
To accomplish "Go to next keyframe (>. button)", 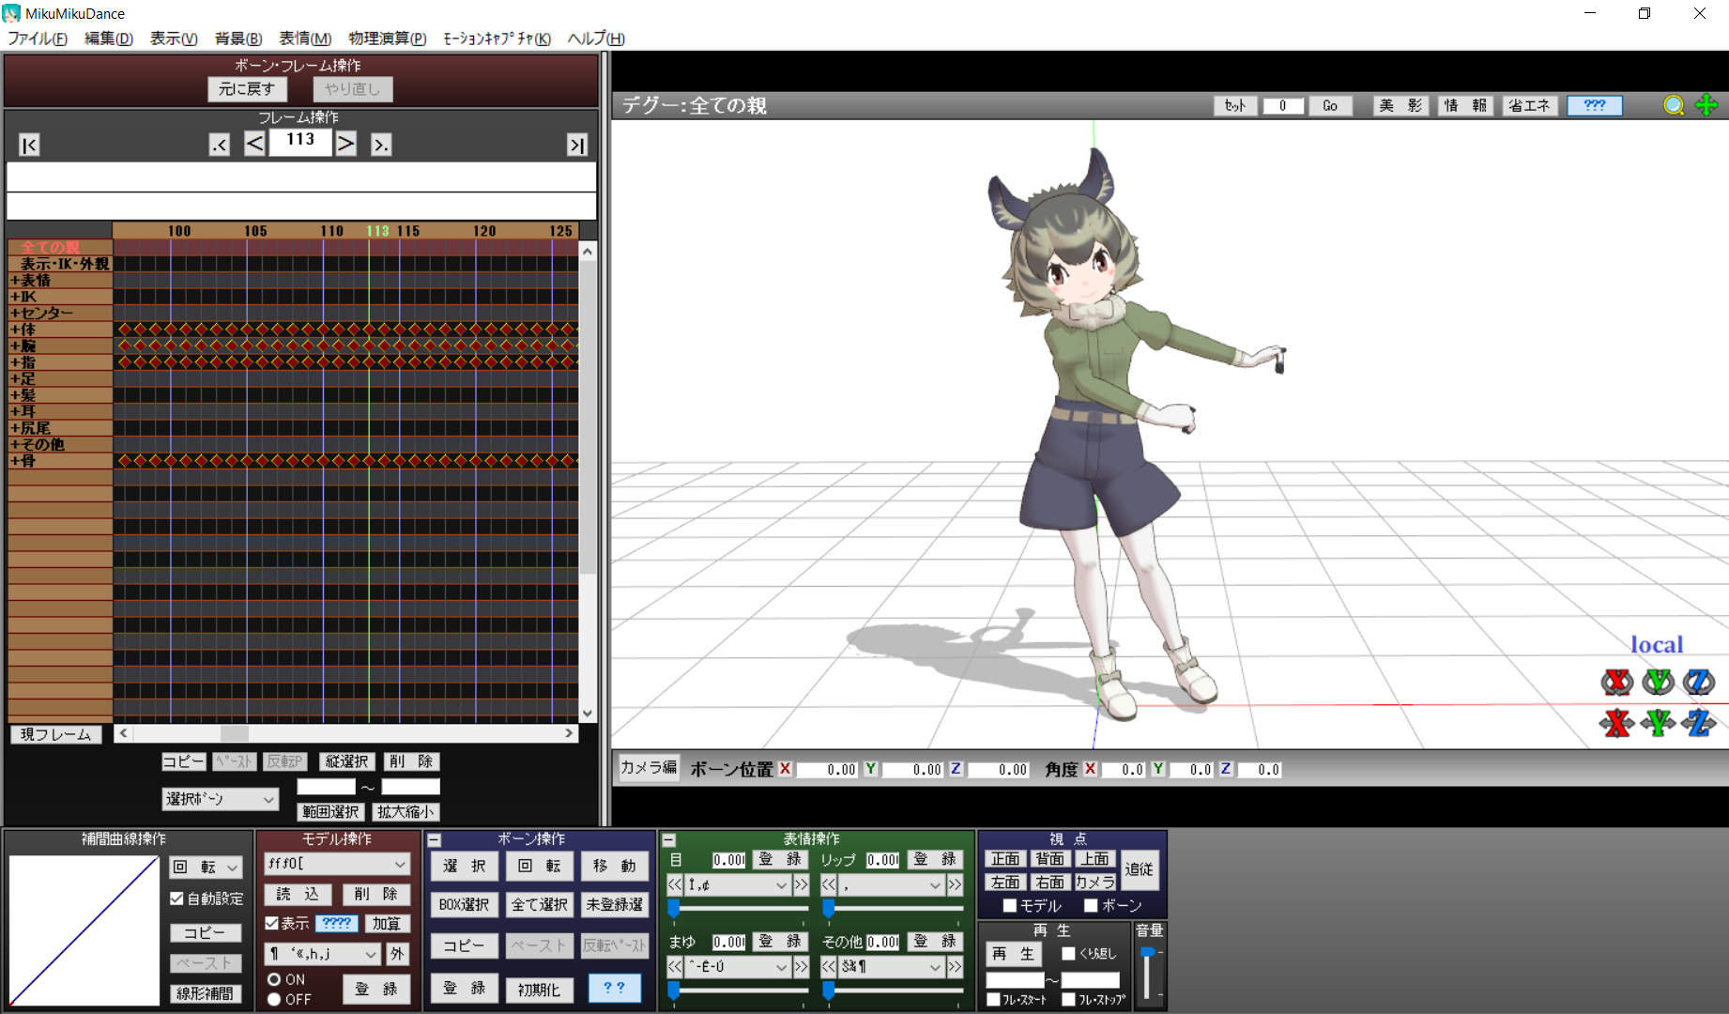I will click(381, 145).
